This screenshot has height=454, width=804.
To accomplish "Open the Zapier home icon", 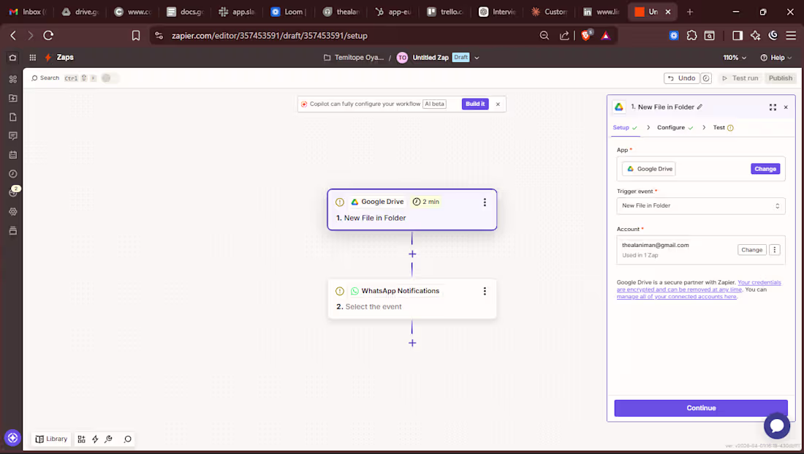I will pyautogui.click(x=13, y=58).
